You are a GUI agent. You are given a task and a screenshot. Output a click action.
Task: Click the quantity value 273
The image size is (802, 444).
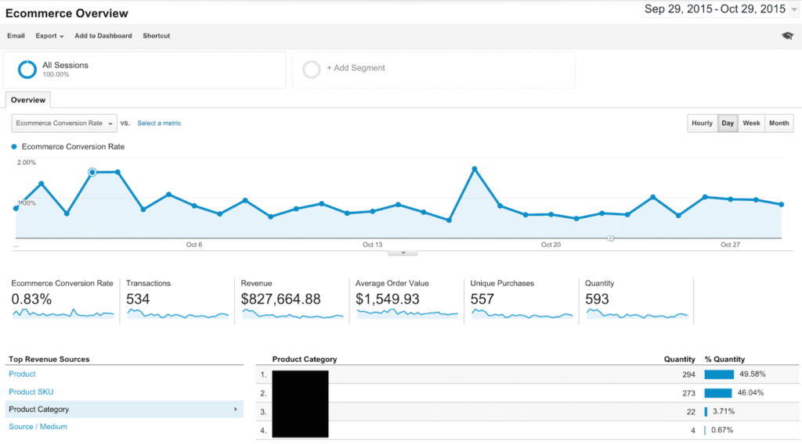(688, 393)
